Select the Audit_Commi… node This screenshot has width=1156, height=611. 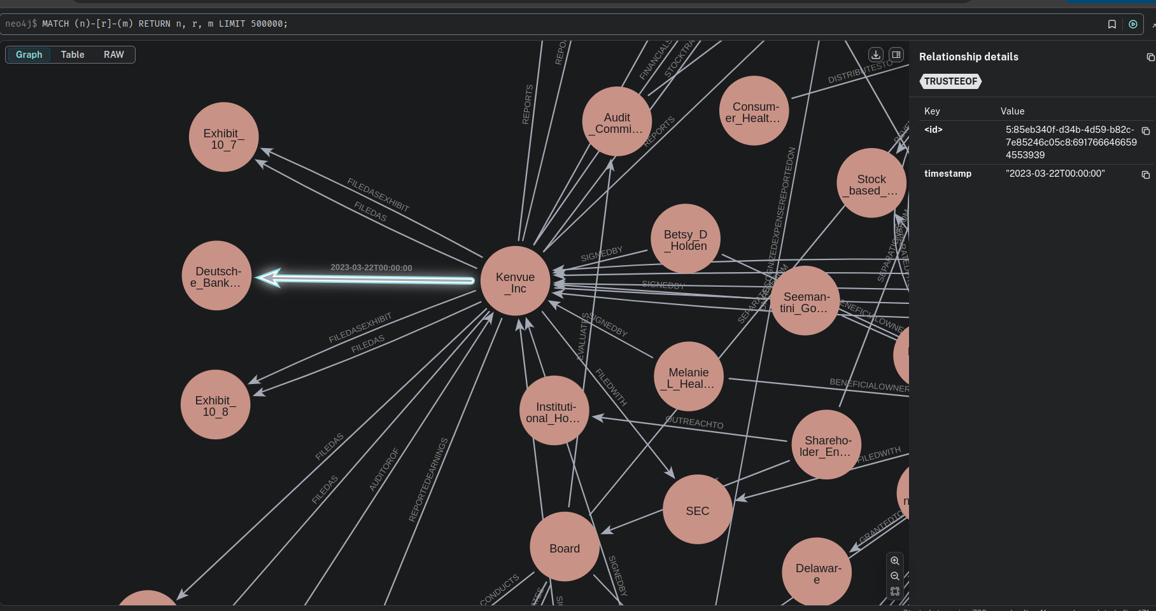[x=617, y=121]
